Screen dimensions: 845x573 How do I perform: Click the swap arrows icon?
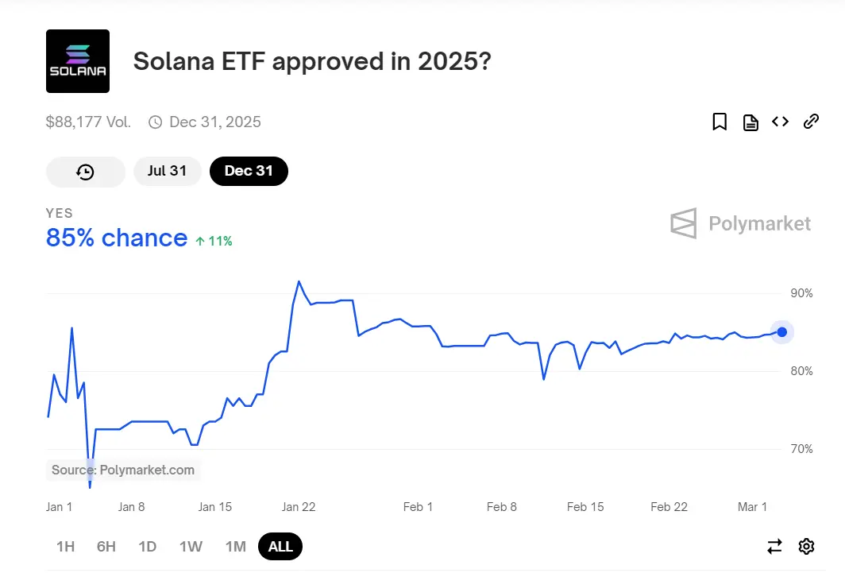coord(774,546)
